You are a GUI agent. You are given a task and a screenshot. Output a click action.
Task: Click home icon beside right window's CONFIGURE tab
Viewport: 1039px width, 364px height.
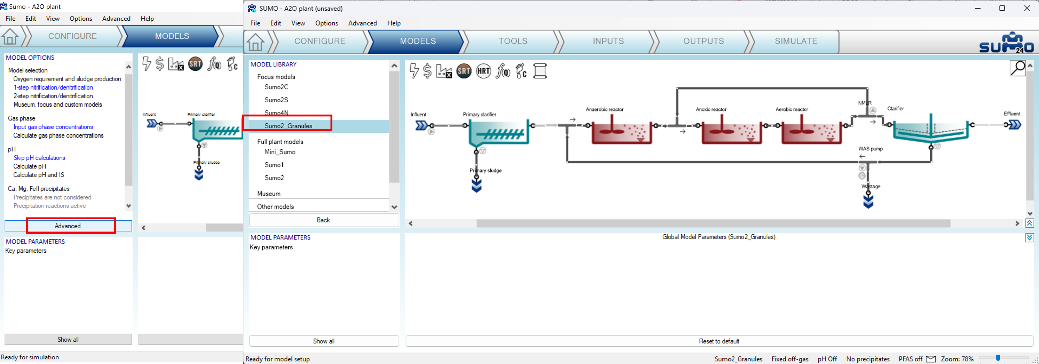click(255, 42)
